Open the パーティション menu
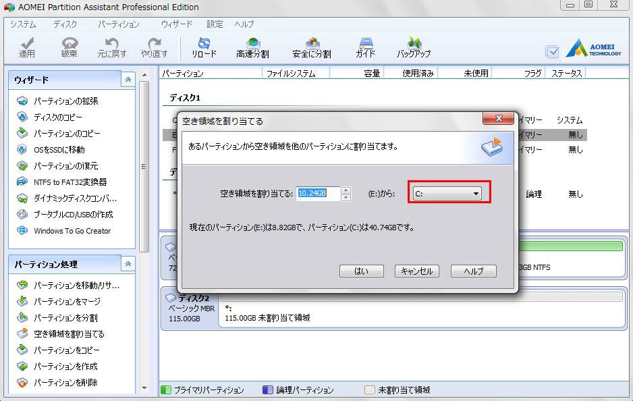The height and width of the screenshot is (401, 633). [x=118, y=24]
